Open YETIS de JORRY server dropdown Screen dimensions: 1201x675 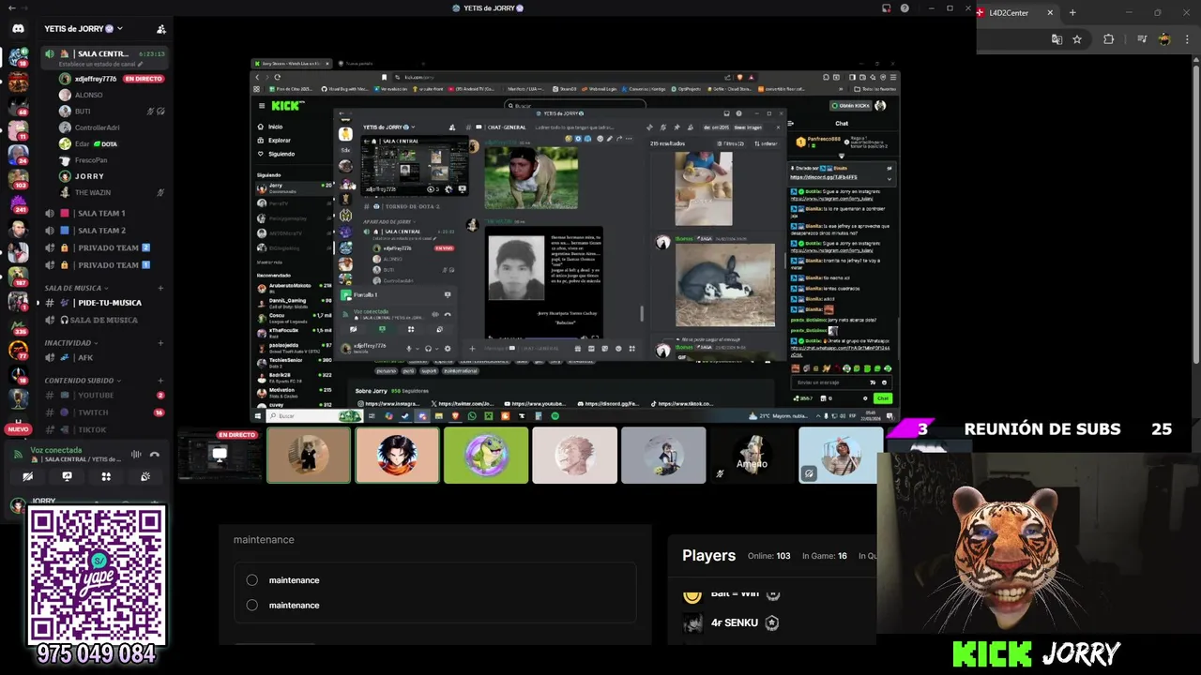[x=84, y=29]
